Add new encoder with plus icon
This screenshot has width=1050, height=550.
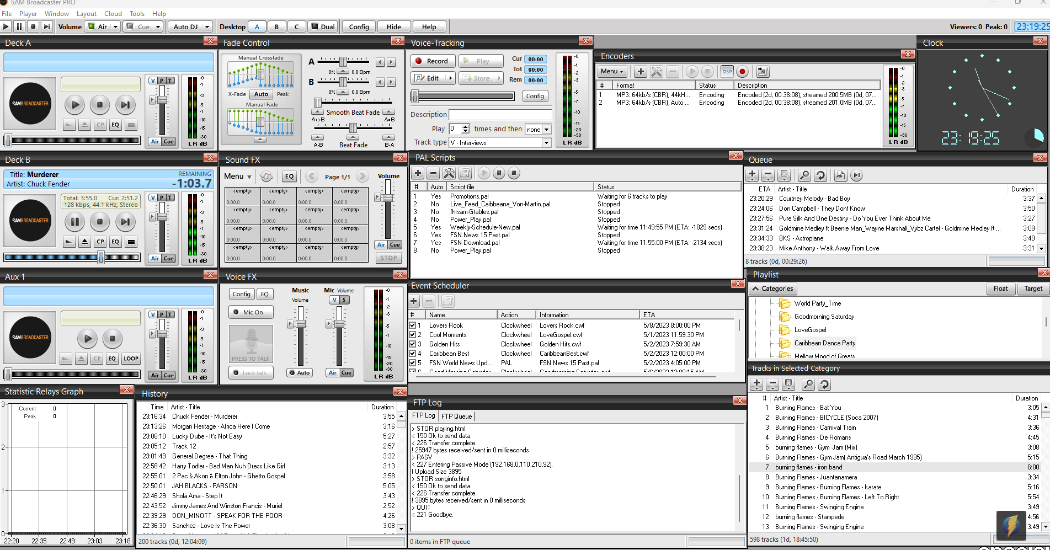(x=641, y=71)
